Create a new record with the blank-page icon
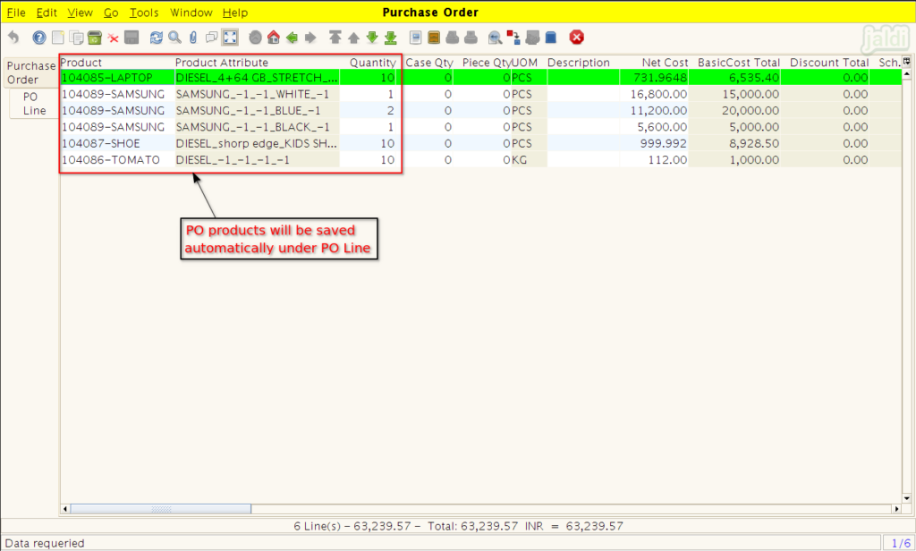Screen dimensions: 916x551 pos(58,38)
